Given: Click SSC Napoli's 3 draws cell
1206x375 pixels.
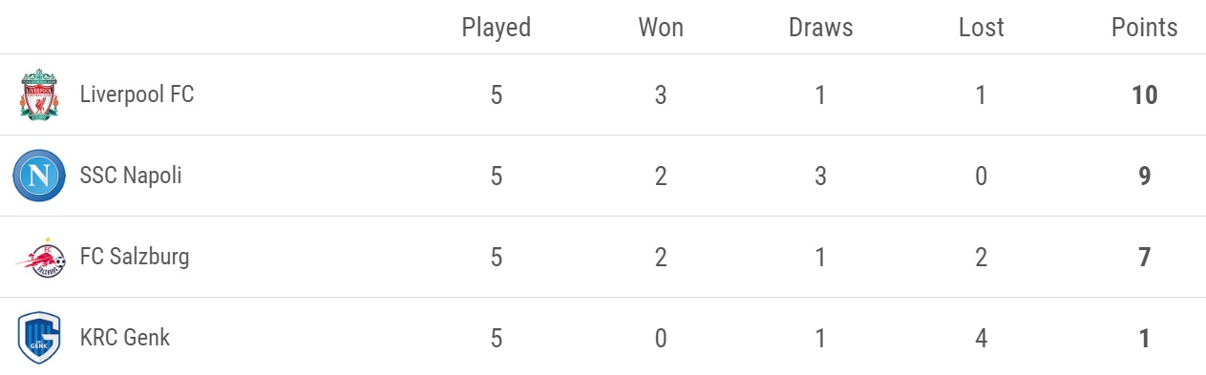Looking at the screenshot, I should tap(821, 176).
